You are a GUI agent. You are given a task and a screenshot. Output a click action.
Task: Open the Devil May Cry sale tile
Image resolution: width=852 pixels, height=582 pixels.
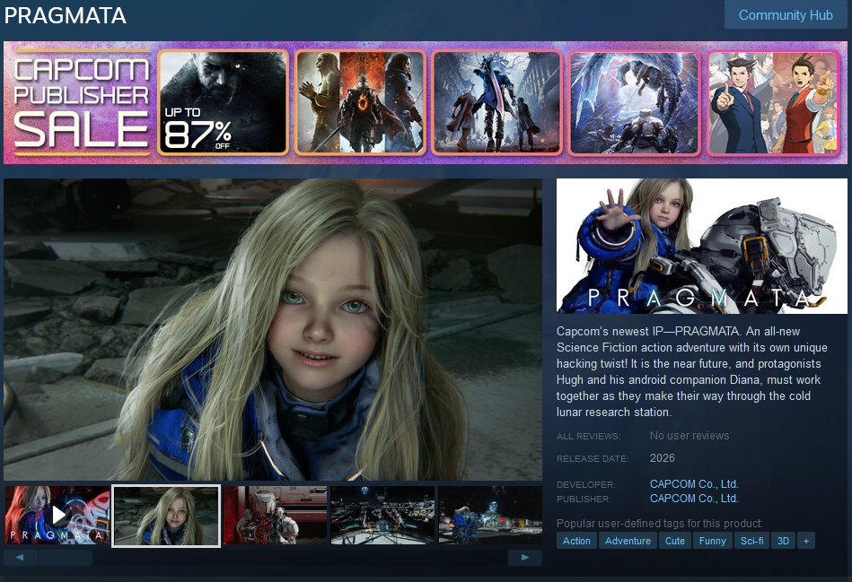pos(496,102)
